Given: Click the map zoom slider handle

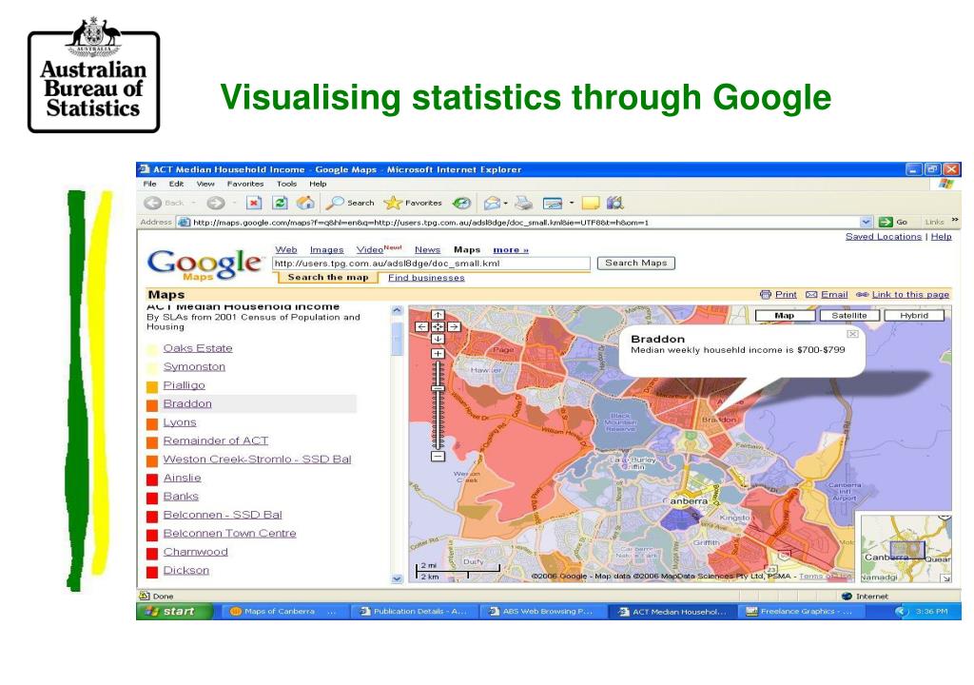Looking at the screenshot, I should (438, 388).
